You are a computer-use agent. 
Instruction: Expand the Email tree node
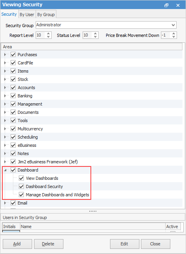coord(5,203)
